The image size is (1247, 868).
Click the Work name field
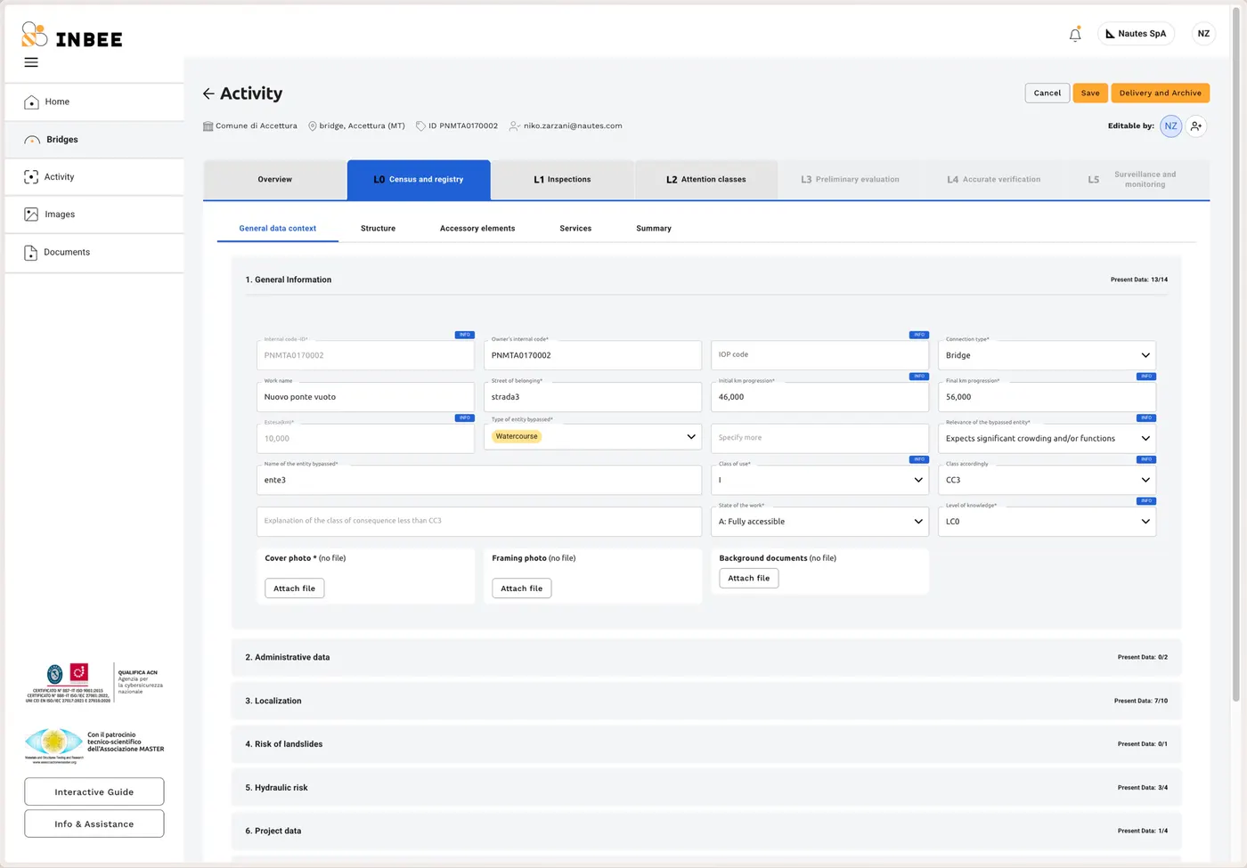click(x=365, y=397)
